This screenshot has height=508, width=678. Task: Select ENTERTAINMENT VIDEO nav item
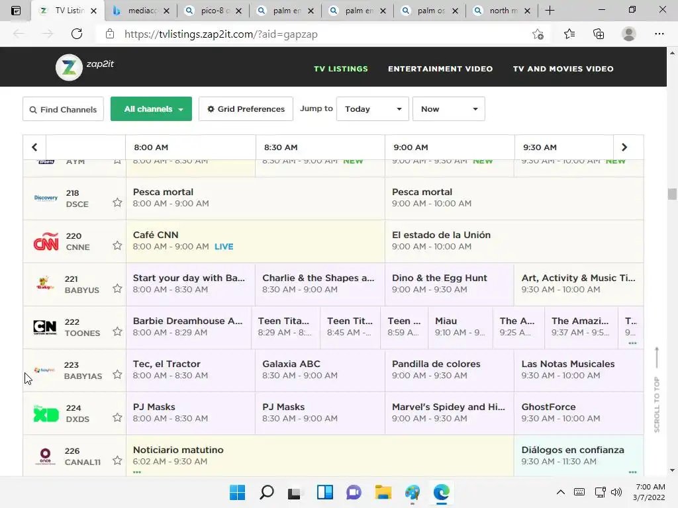[x=440, y=69]
